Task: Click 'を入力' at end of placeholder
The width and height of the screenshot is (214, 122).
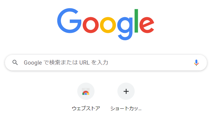Action: point(100,62)
